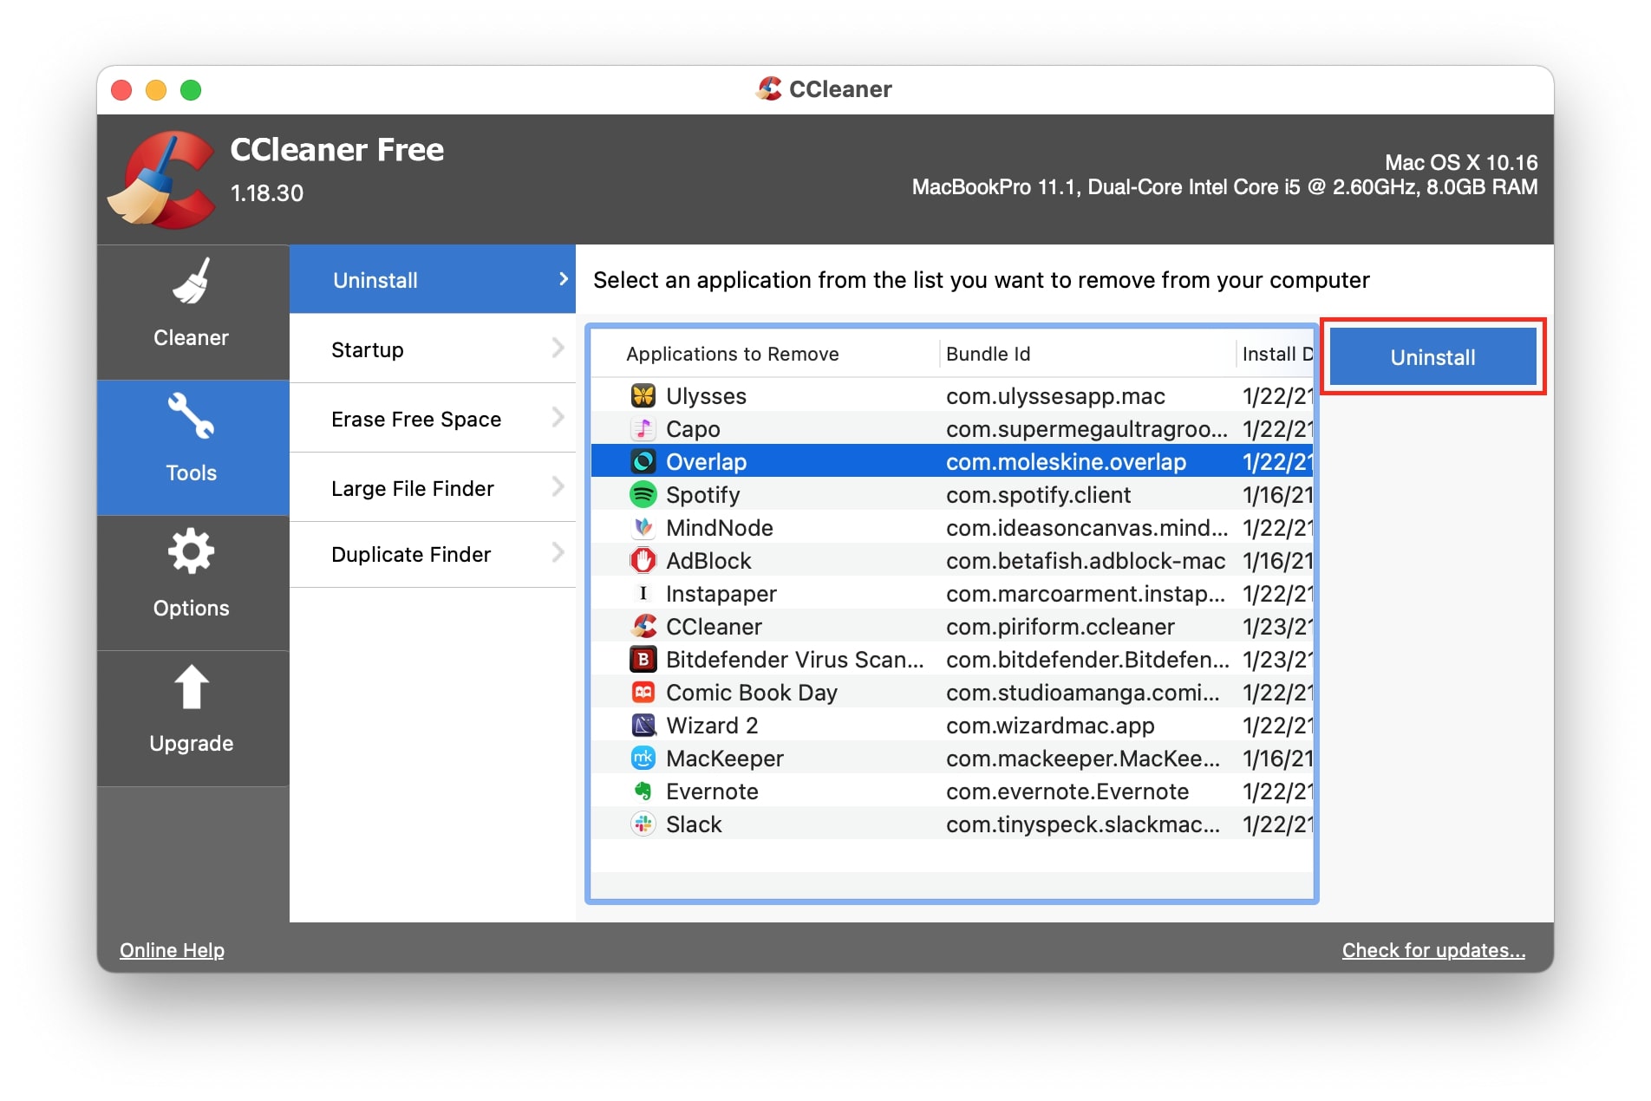Viewport: 1651px width, 1101px height.
Task: Expand the Large File Finder chevron
Action: click(x=558, y=487)
